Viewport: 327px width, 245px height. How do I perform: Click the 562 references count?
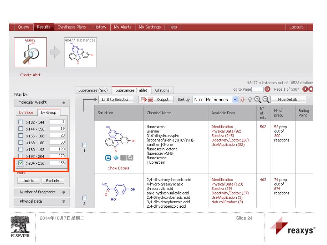point(263,127)
